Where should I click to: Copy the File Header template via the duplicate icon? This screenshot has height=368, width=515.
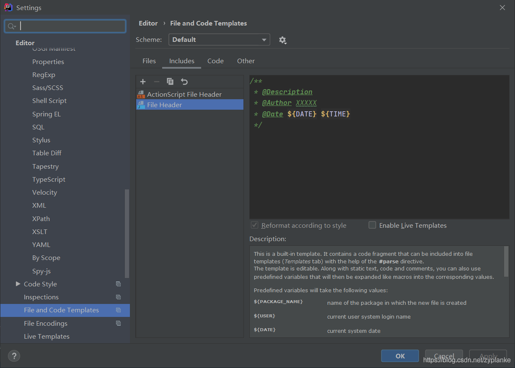tap(170, 81)
